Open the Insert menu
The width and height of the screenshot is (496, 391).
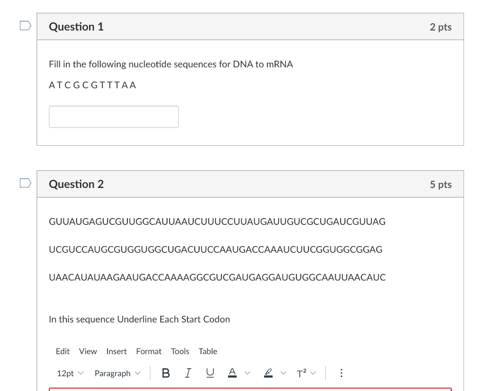click(116, 351)
